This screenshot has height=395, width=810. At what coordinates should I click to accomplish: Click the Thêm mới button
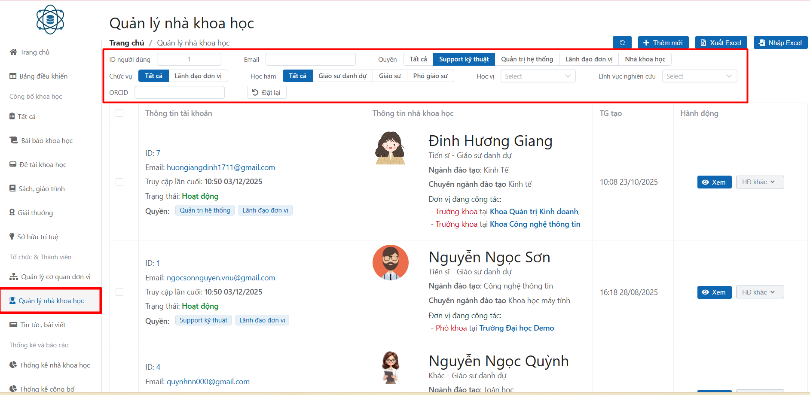click(663, 43)
